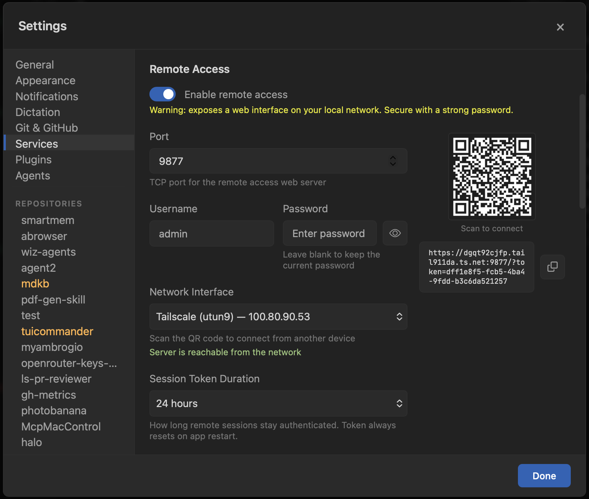The width and height of the screenshot is (589, 499).
Task: Copy the remote access URL
Action: (552, 267)
